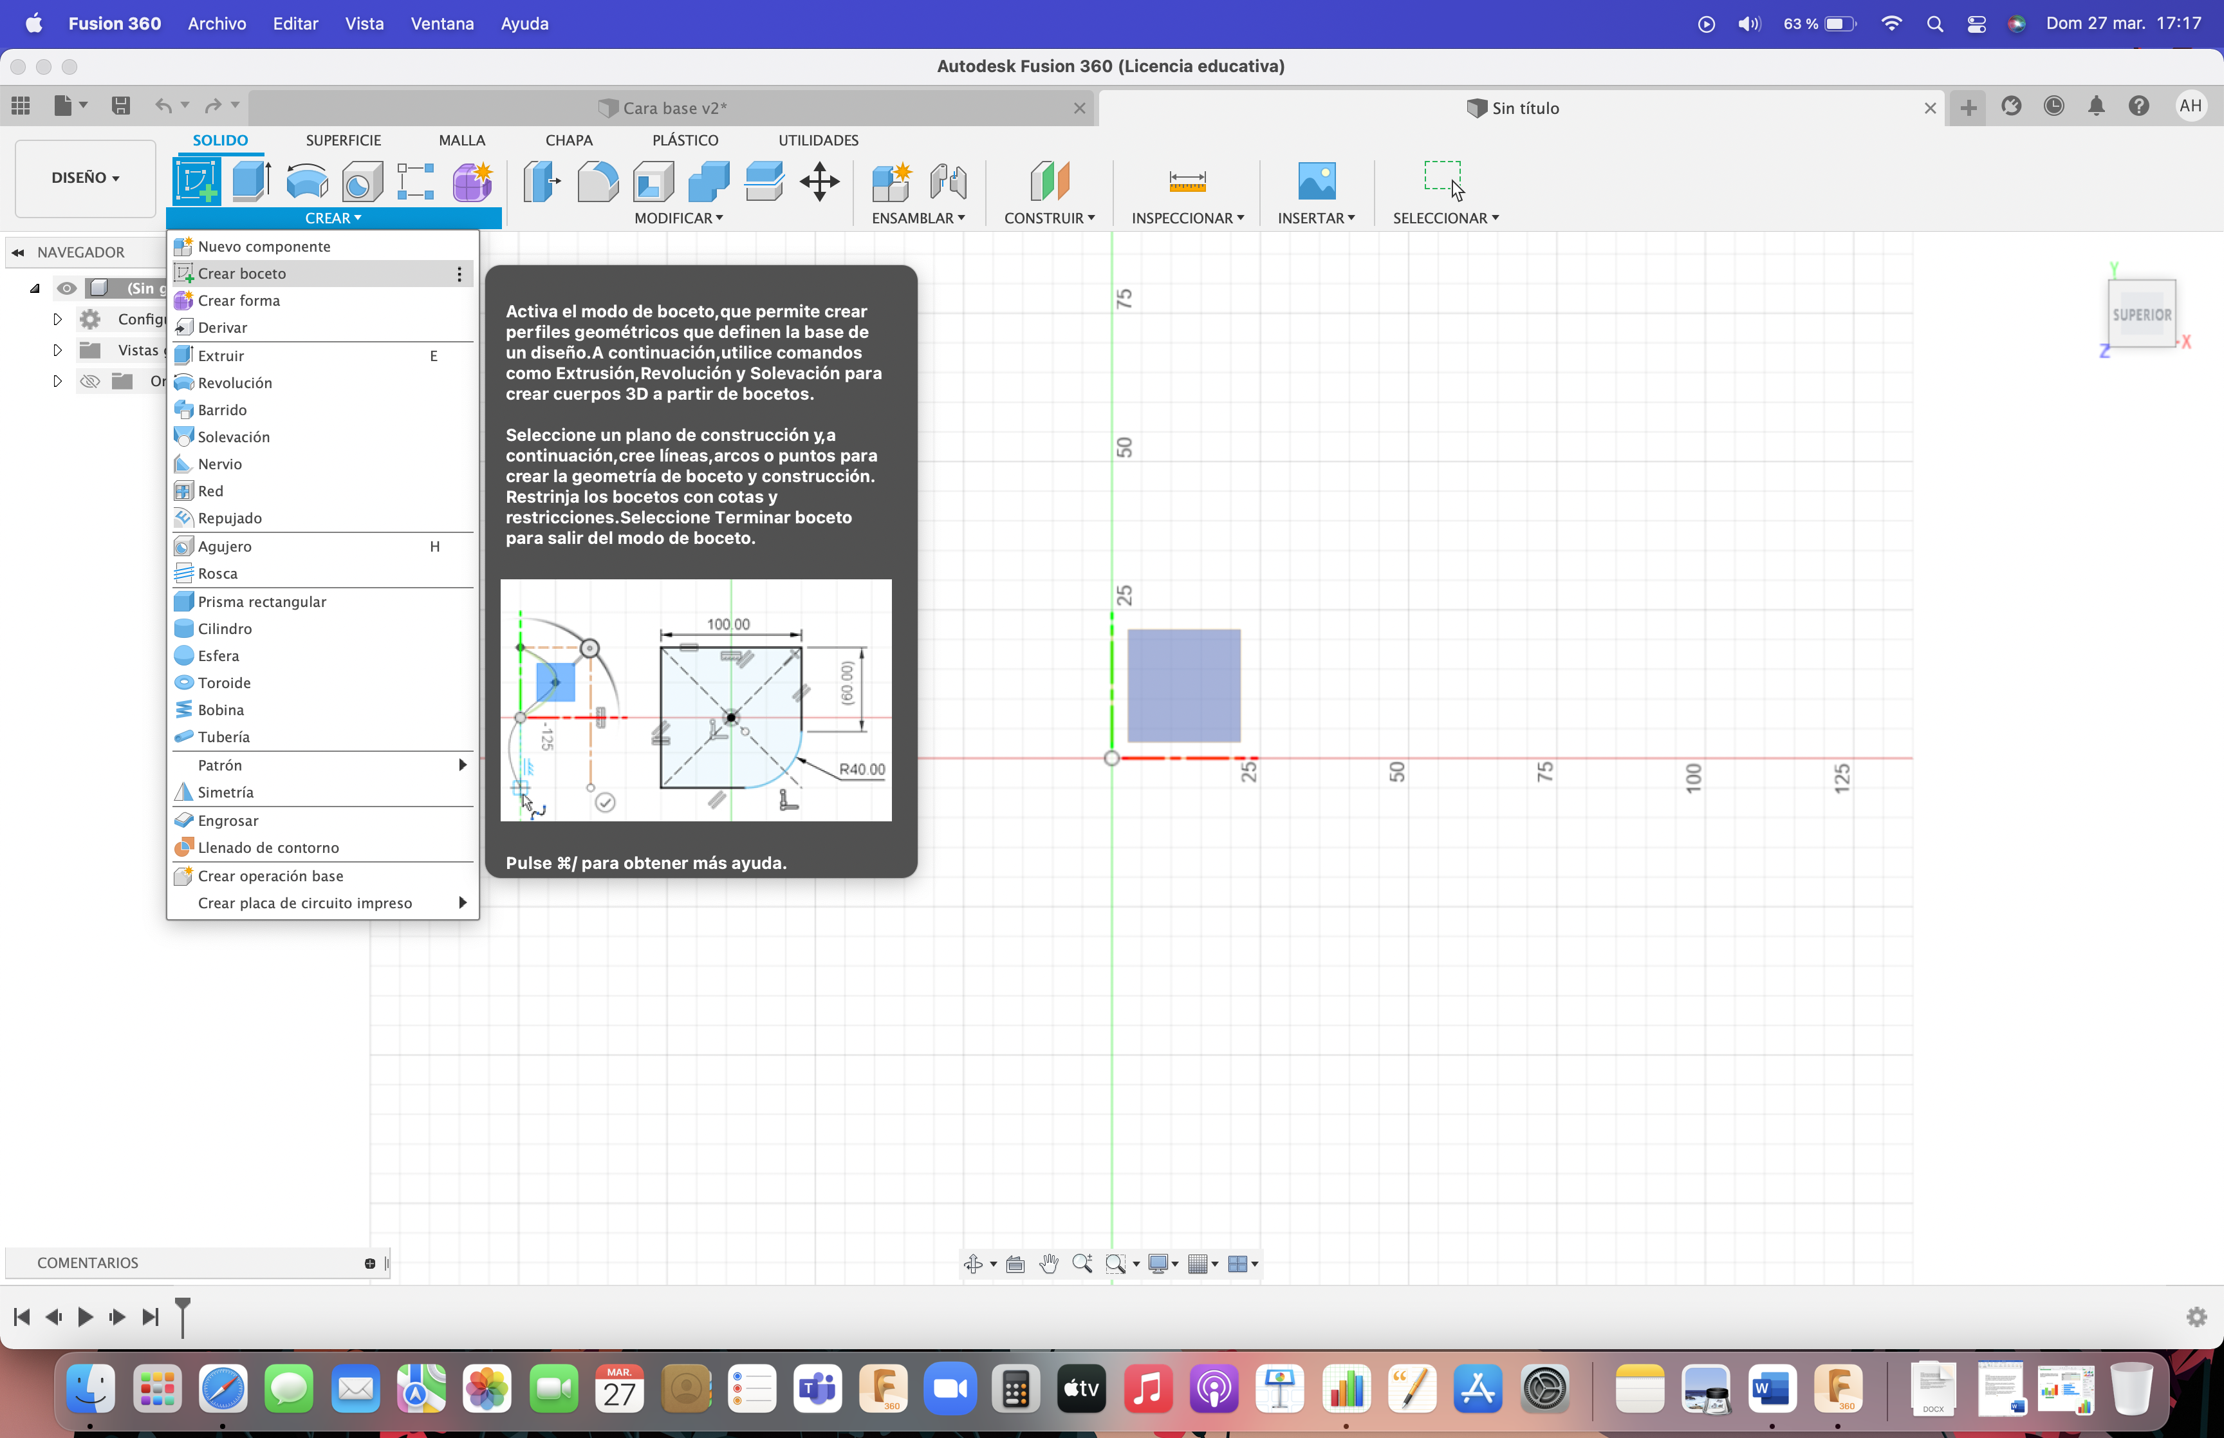Click the SUPERIOR face of view cube

coord(2142,315)
